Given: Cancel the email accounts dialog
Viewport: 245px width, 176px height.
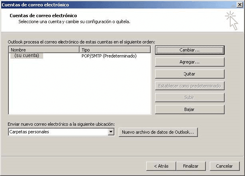Looking at the screenshot, I should tap(225, 166).
